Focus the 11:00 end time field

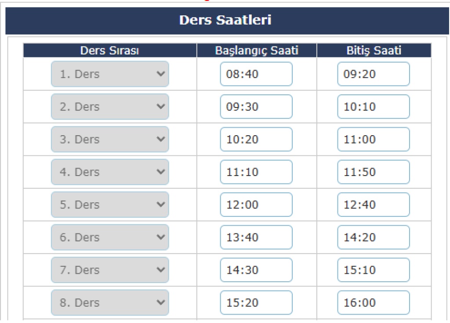tap(374, 140)
